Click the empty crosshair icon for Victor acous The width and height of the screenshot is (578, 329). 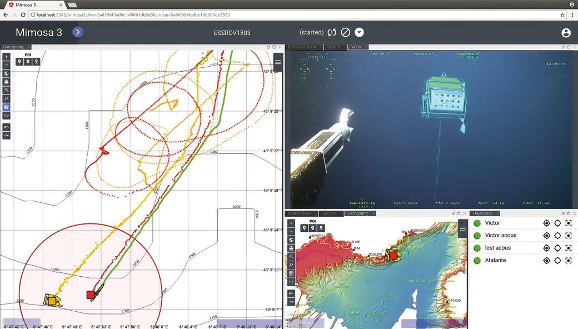point(557,236)
